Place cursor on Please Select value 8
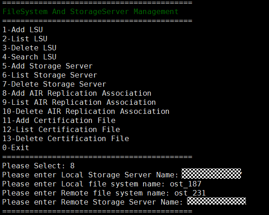269x215 pixels. click(72, 166)
